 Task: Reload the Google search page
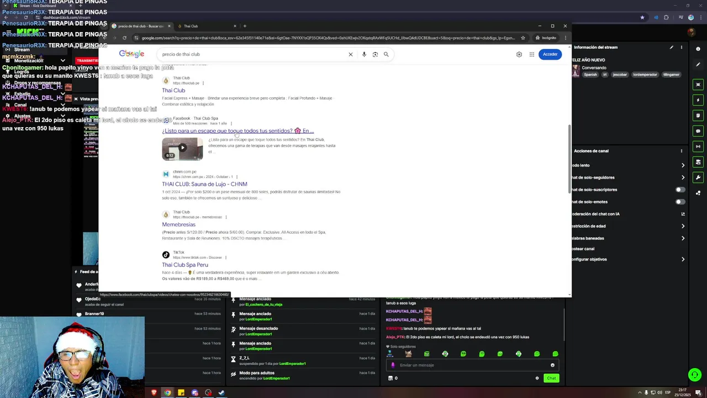(x=124, y=38)
